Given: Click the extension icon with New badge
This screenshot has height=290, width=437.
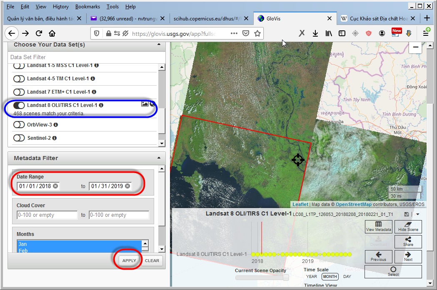Looking at the screenshot, I should coord(396,32).
